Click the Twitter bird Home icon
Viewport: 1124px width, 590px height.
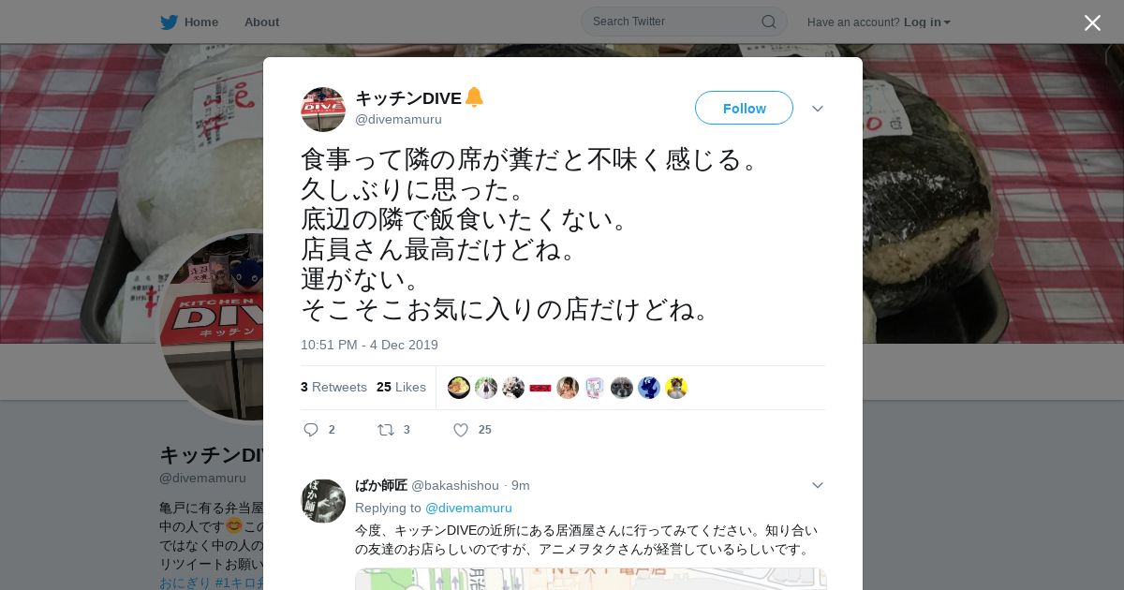(x=169, y=22)
